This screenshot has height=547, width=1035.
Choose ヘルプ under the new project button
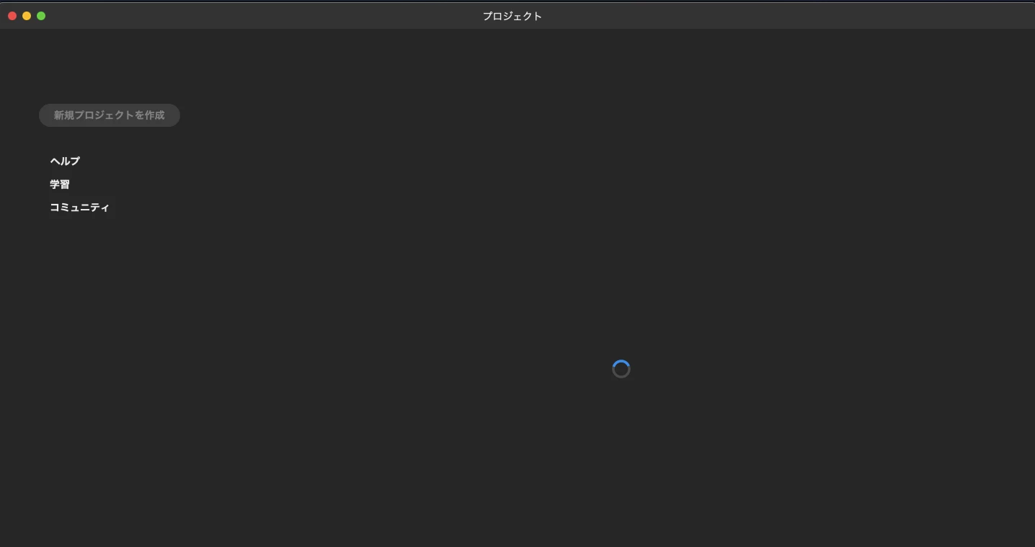(x=65, y=161)
